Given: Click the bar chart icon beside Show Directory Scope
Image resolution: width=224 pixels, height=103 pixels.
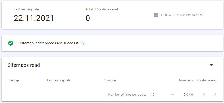Looking at the screenshot, I should click(x=156, y=15).
